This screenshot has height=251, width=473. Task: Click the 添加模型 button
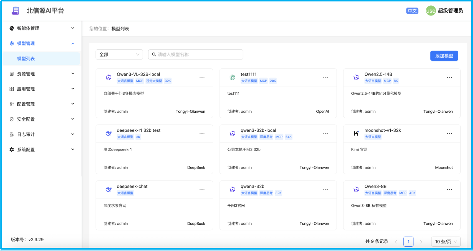coord(444,56)
